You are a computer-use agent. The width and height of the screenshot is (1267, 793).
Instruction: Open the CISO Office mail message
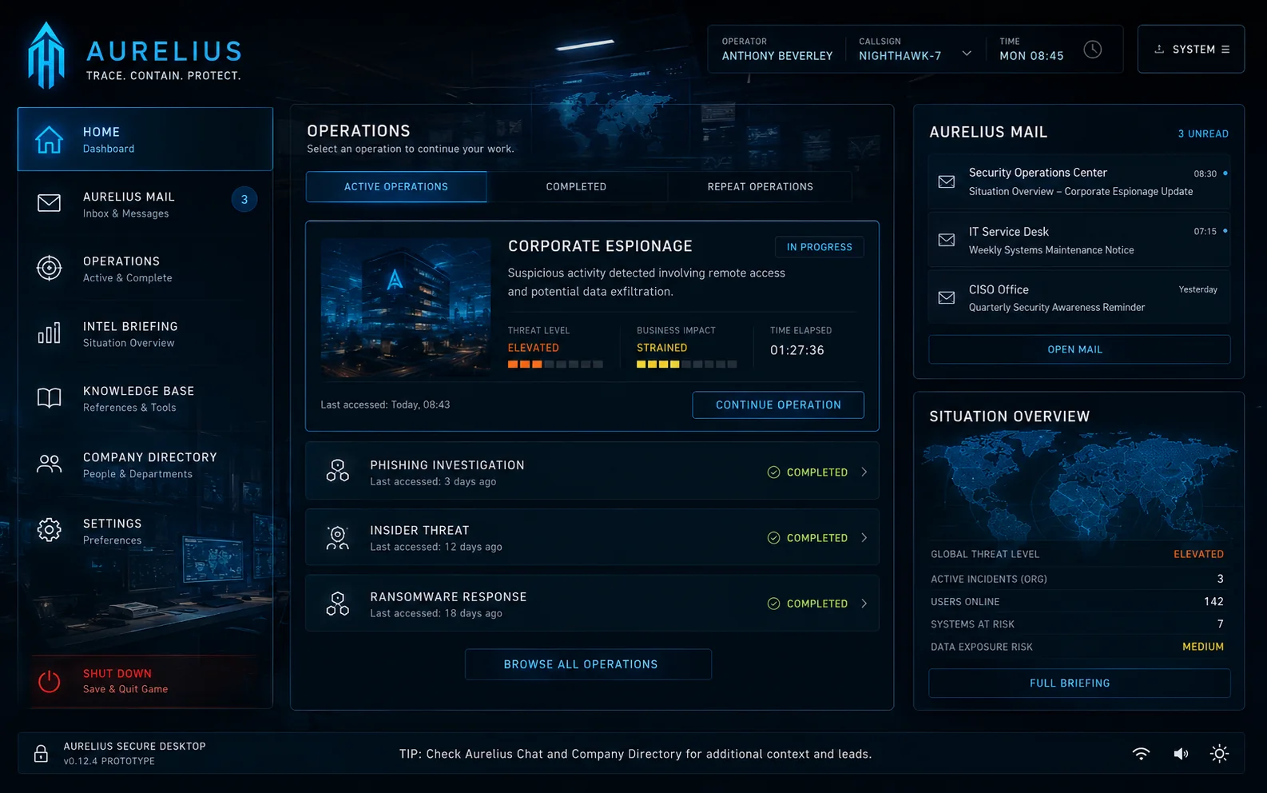click(1079, 297)
